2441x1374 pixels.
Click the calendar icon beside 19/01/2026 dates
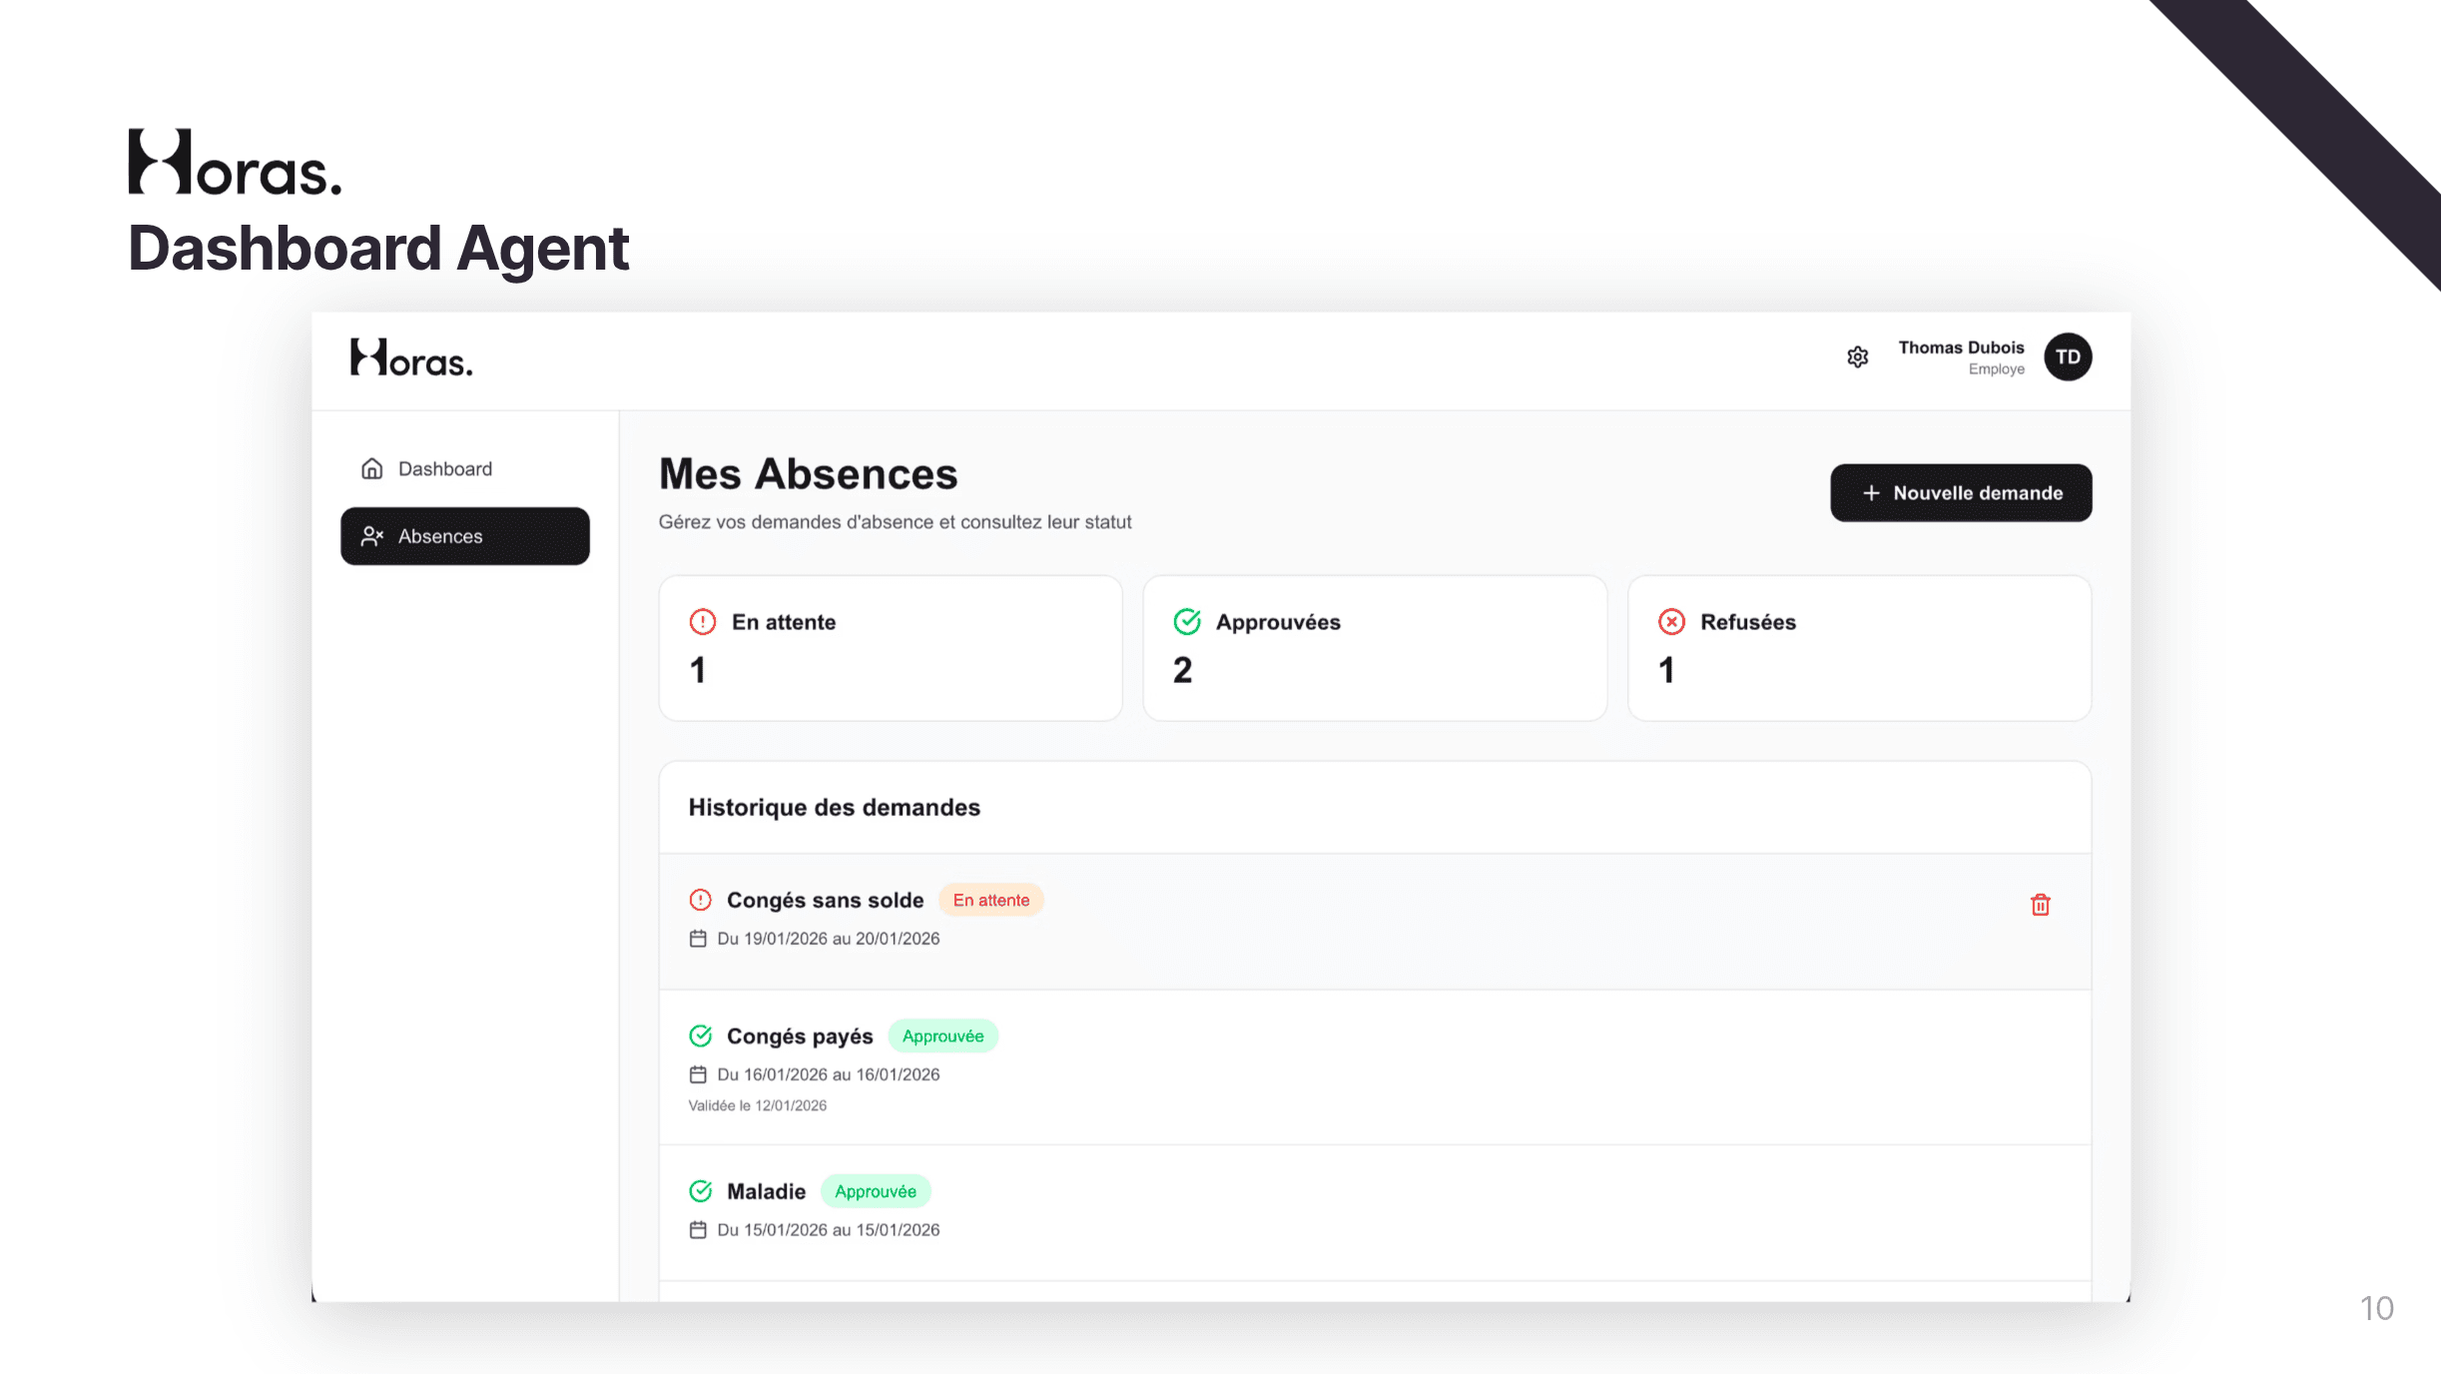click(698, 939)
